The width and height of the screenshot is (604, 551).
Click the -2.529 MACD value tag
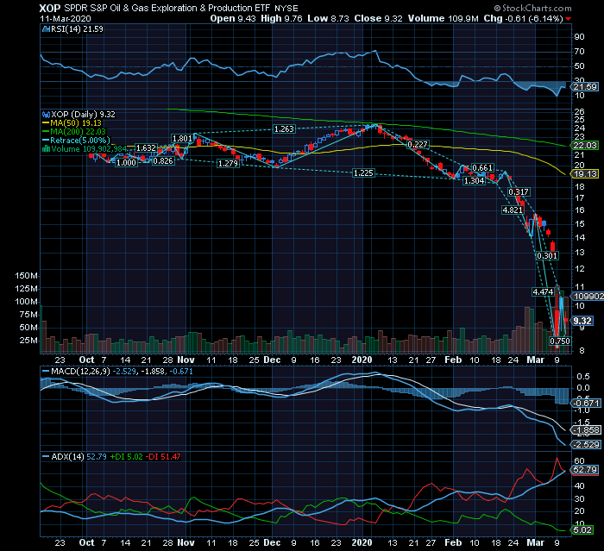[586, 445]
